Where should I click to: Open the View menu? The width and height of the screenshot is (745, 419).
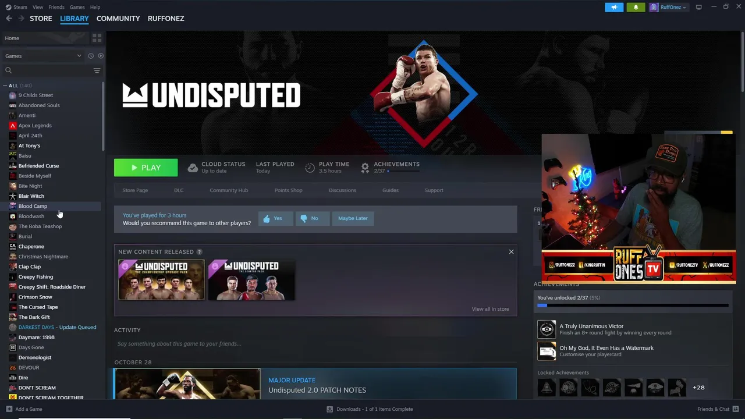38,7
